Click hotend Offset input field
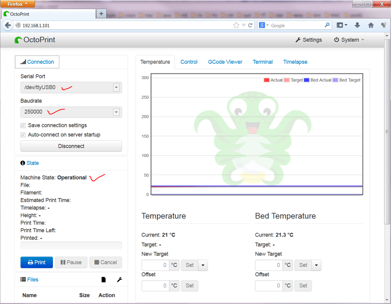This screenshot has height=304, width=391. pos(155,286)
